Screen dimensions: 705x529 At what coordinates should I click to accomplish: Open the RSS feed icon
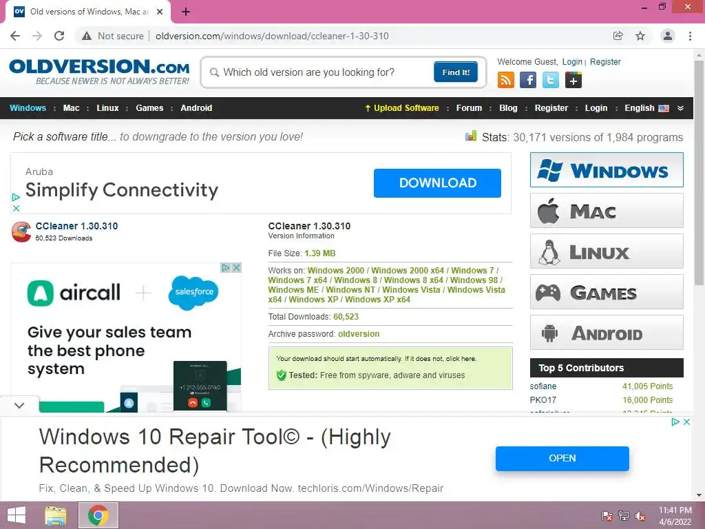pyautogui.click(x=506, y=80)
